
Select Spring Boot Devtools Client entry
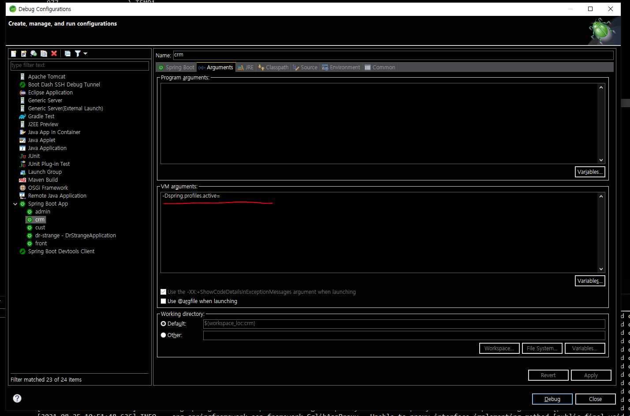(x=61, y=251)
